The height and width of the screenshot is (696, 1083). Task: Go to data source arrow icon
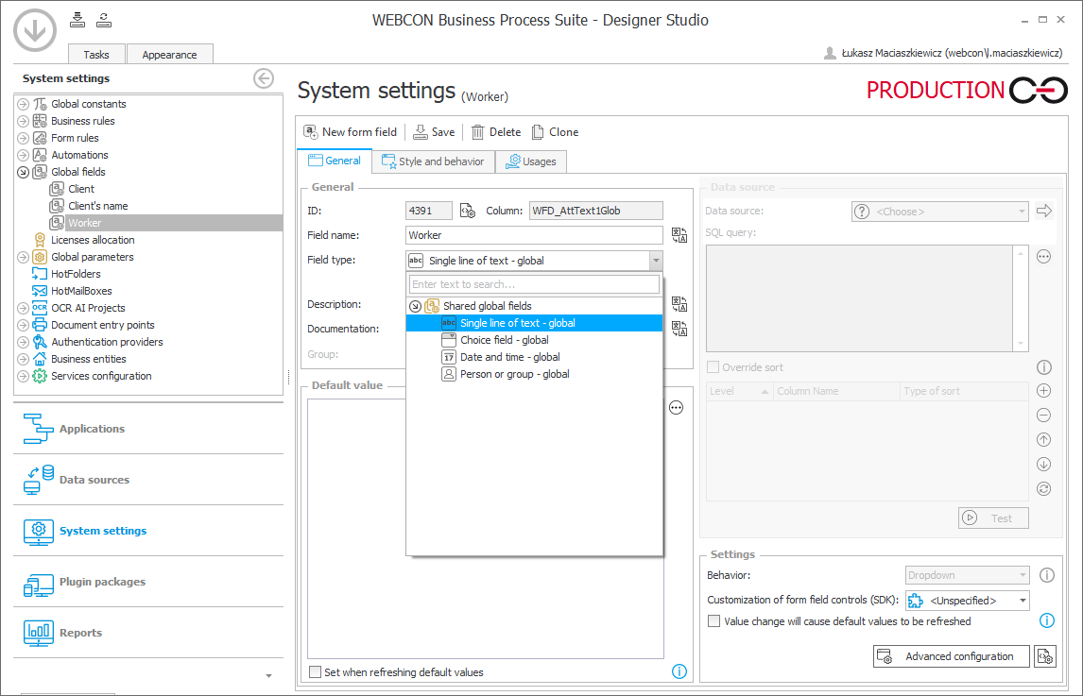click(1044, 211)
